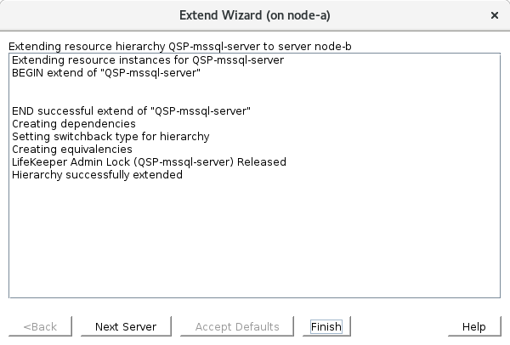Click the blank dialog area left of the title
This screenshot has width=510, height=345.
[85, 15]
